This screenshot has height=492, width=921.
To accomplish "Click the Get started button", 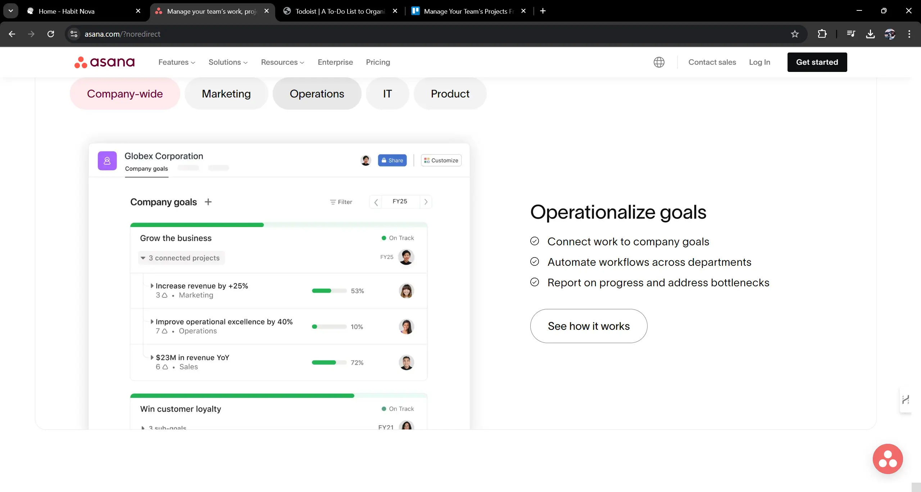I will (x=817, y=62).
